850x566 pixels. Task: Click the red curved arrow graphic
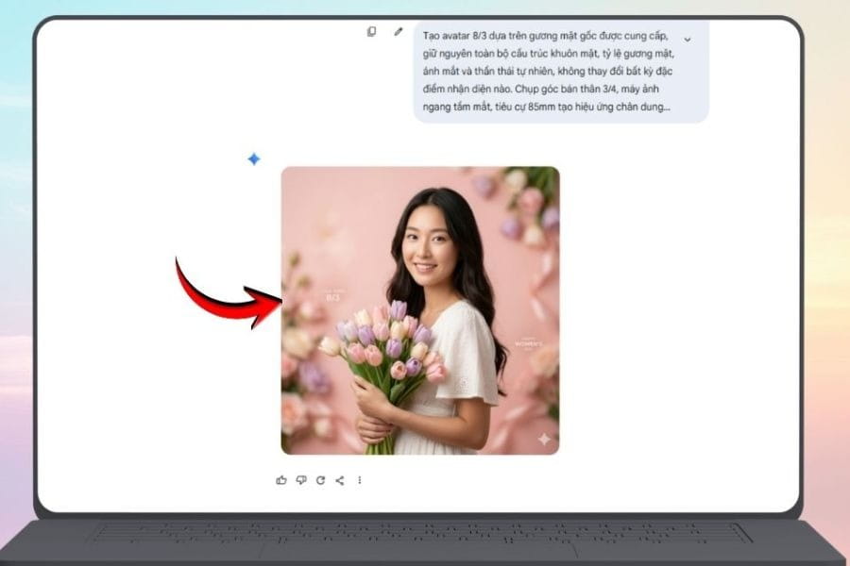click(x=227, y=294)
